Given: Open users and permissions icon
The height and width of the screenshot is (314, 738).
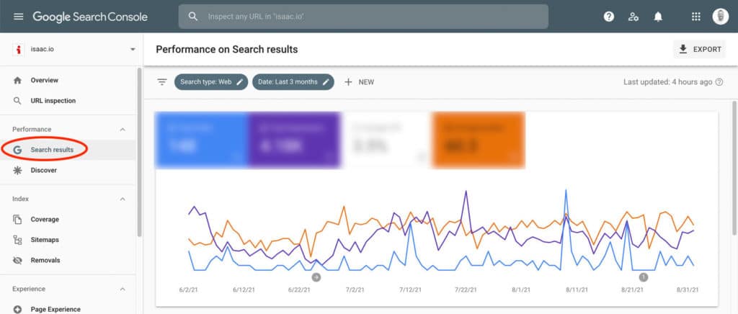Looking at the screenshot, I should [x=633, y=17].
